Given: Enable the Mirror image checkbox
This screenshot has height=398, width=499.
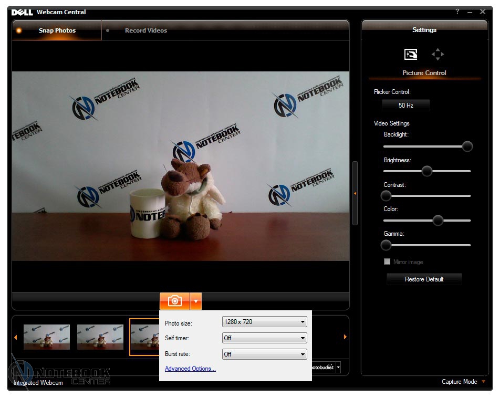Looking at the screenshot, I should [387, 261].
